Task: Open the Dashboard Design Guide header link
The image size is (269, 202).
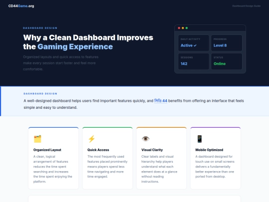Action: (x=247, y=6)
